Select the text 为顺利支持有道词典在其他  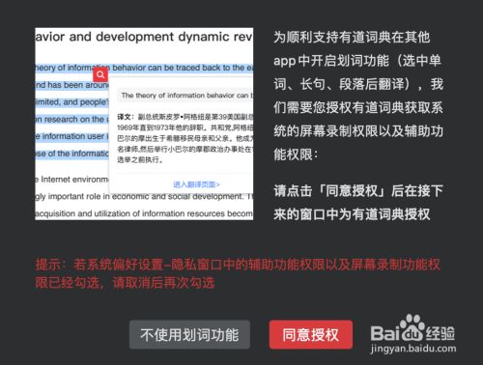click(352, 37)
